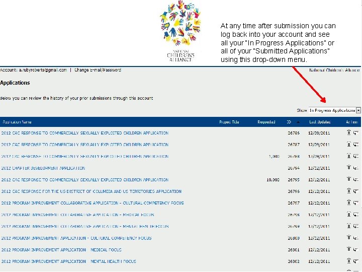Trash the Chapter Development application 26794
The width and height of the screenshot is (362, 272).
(348, 167)
